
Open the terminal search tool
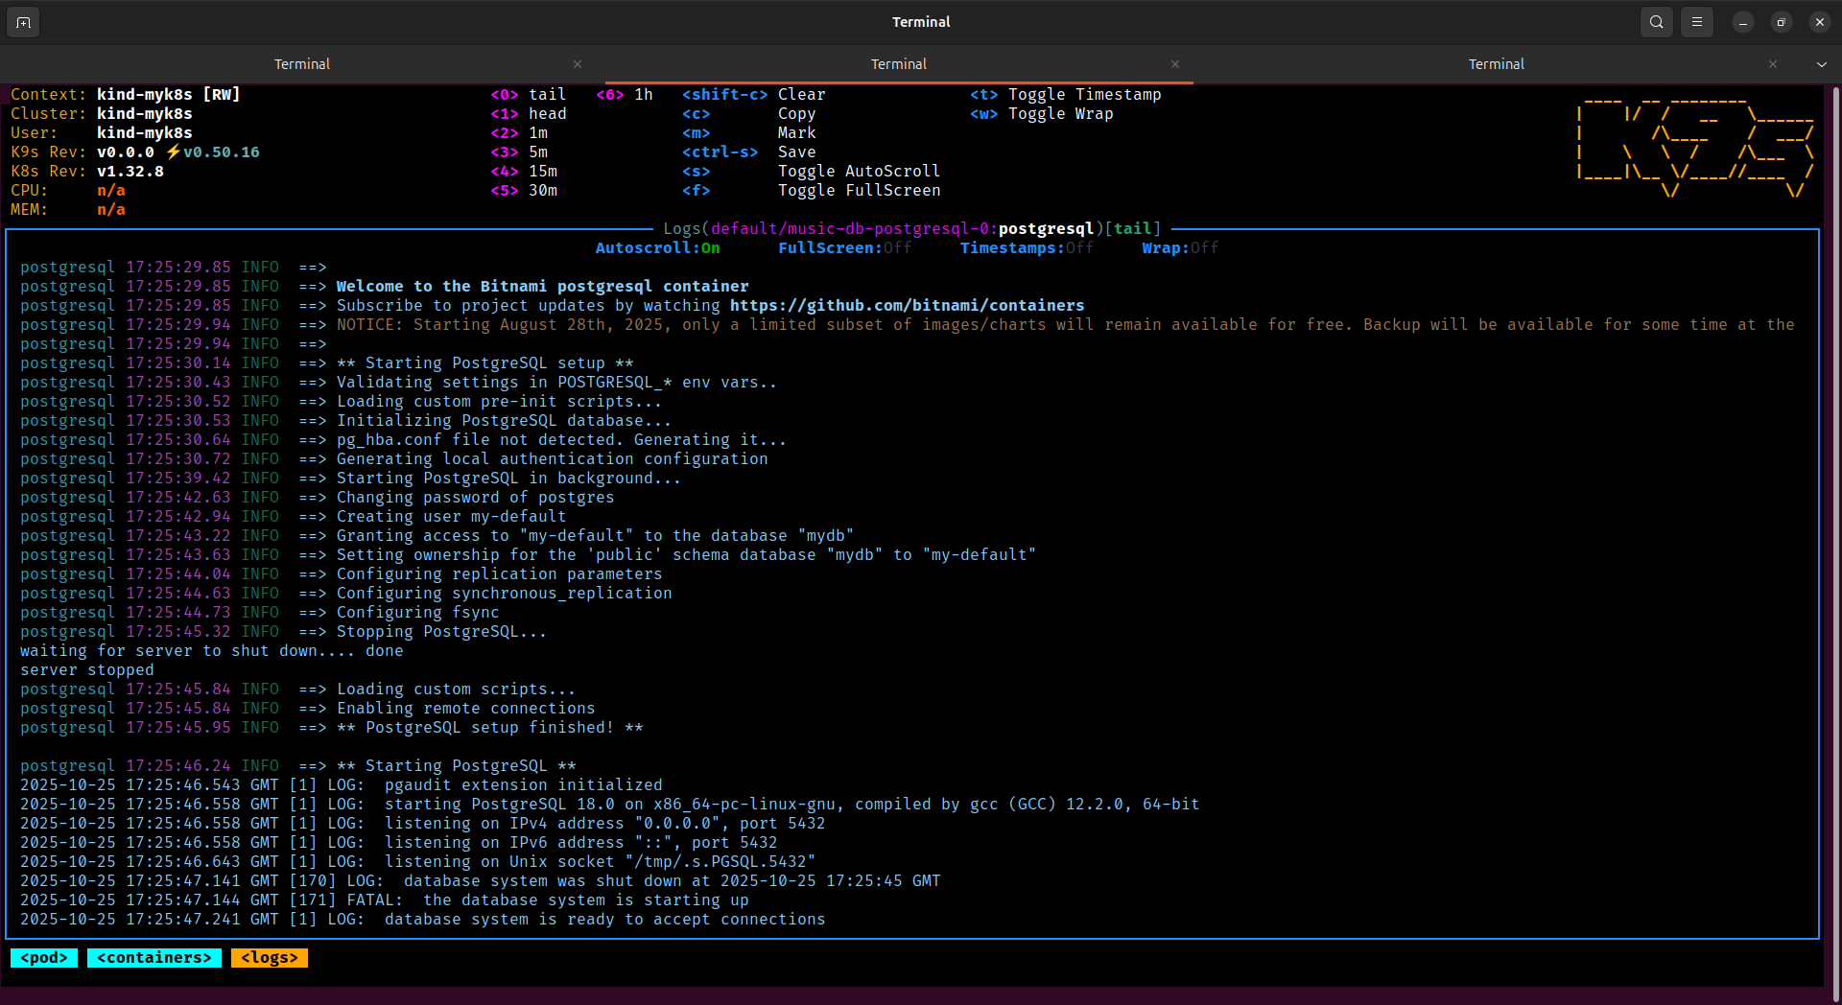coord(1657,22)
